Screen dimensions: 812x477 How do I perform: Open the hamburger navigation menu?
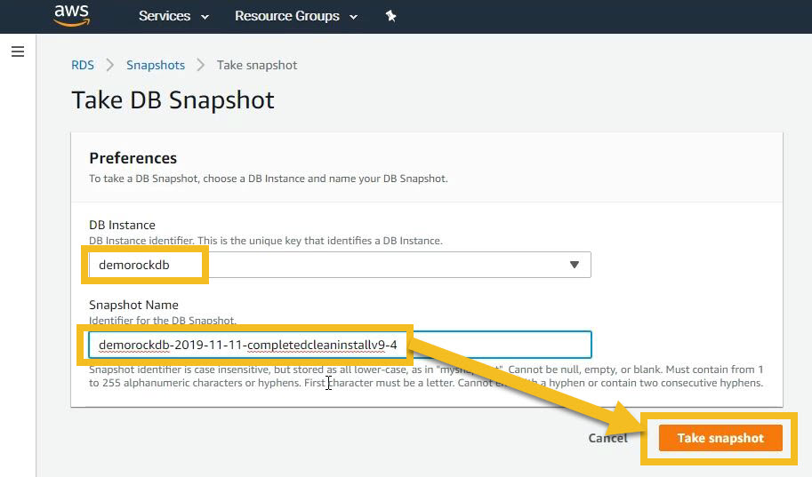18,52
